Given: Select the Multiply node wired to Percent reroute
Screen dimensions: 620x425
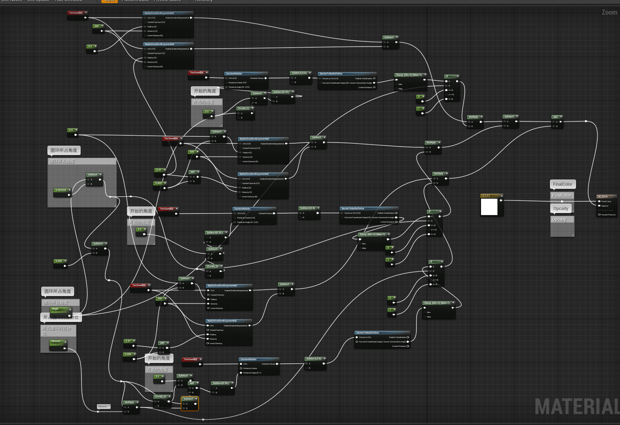Looking at the screenshot, I should coord(131,407).
